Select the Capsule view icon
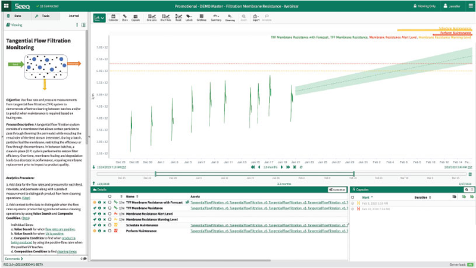Screen dimensions: 476x268 pos(136,18)
